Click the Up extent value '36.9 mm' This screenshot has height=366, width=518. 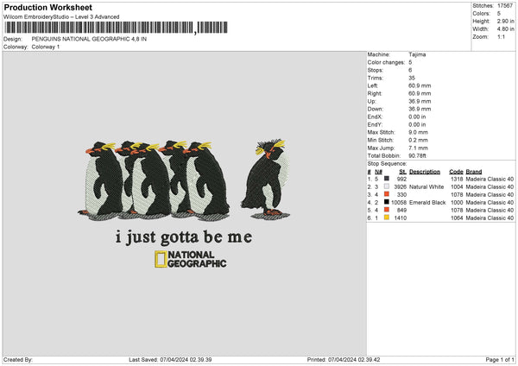[x=420, y=101]
